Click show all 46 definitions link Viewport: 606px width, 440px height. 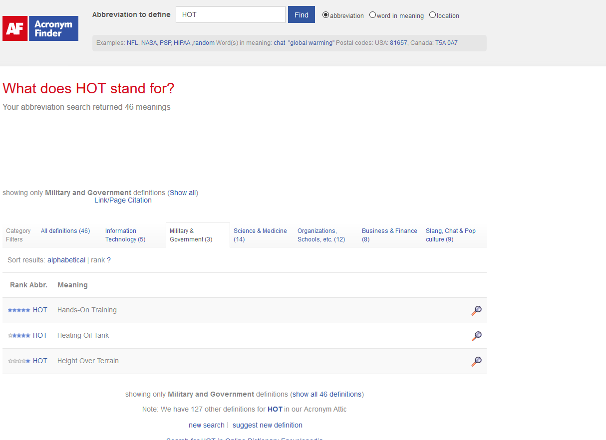pos(327,394)
